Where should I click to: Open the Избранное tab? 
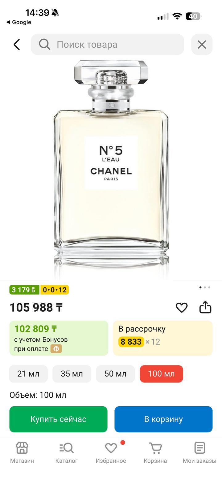click(111, 452)
